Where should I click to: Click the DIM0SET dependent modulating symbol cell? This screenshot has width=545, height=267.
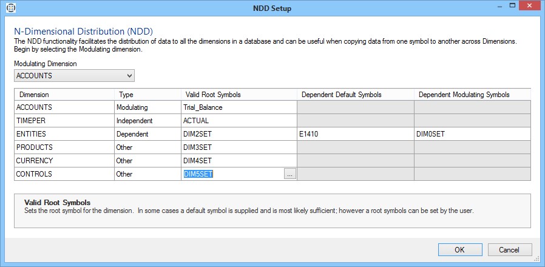point(472,134)
